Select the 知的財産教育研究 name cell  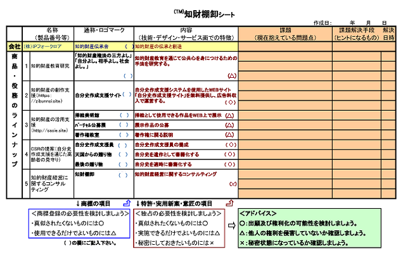point(52,66)
